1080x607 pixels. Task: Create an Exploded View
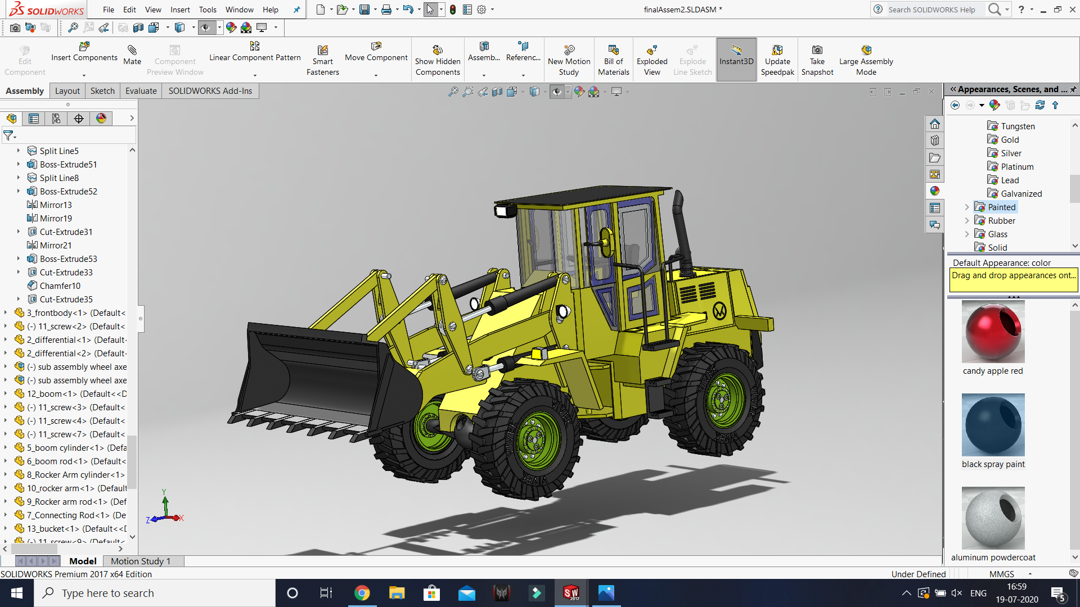pyautogui.click(x=652, y=60)
